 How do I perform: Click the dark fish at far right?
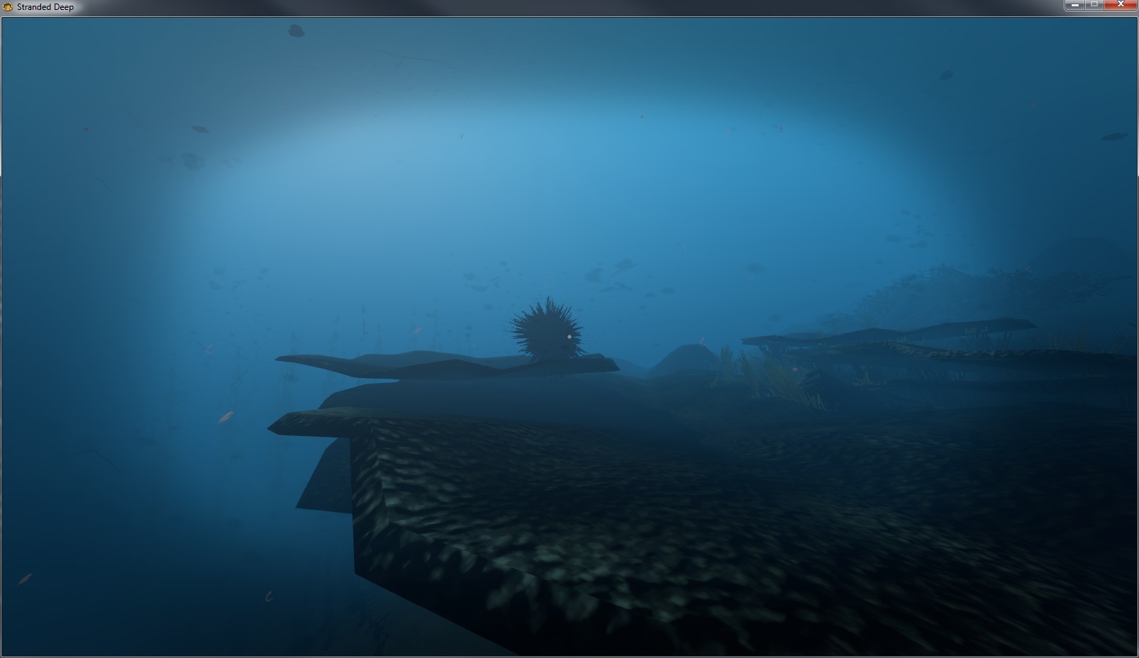pyautogui.click(x=1113, y=136)
